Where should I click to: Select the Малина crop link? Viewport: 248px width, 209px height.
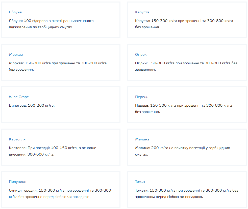click(x=142, y=139)
